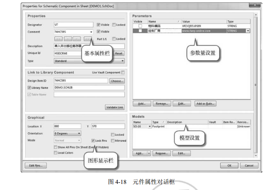Click Models Add... button
268x190 pixels.
[x=140, y=153]
